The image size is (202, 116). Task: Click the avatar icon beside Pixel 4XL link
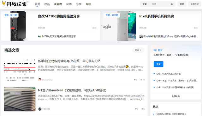pos(141,36)
